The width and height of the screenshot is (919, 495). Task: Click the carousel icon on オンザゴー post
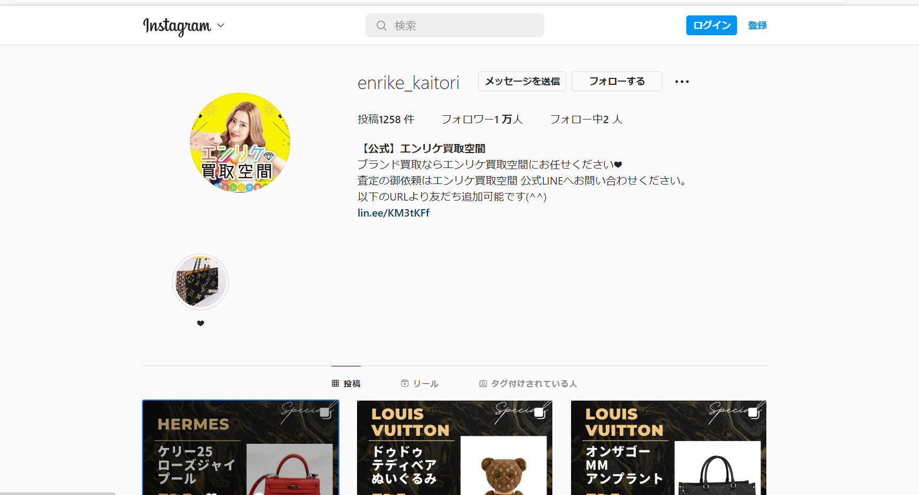coord(754,413)
